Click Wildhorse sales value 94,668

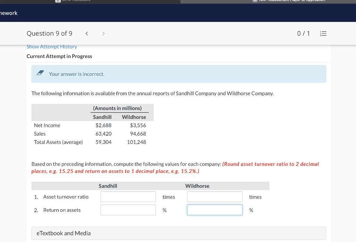(138, 134)
